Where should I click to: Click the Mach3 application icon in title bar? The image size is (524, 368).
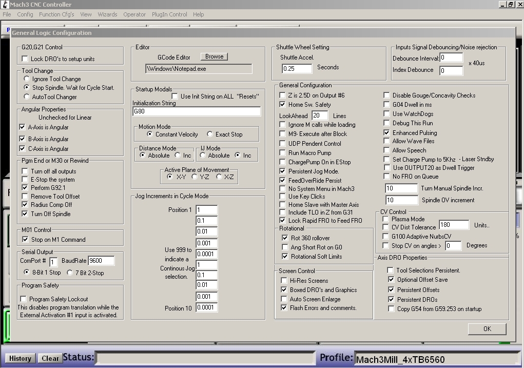tap(5, 5)
